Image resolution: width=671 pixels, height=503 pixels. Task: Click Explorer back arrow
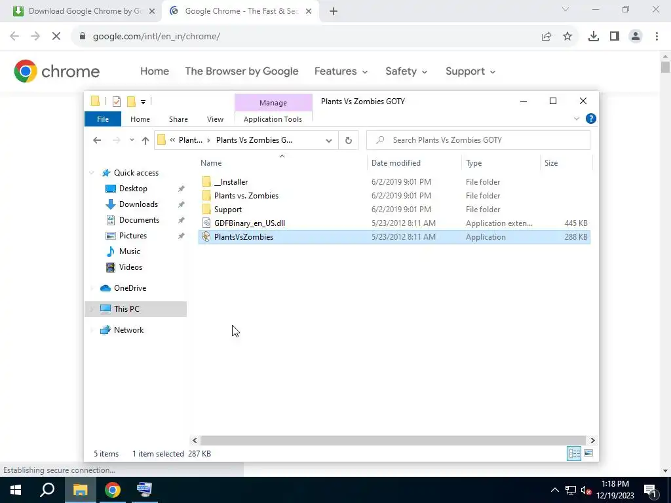click(x=97, y=140)
